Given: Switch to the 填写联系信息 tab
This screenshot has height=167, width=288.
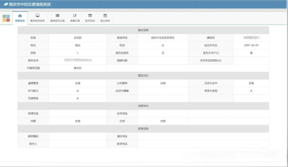Looking at the screenshot, I should (38, 18).
